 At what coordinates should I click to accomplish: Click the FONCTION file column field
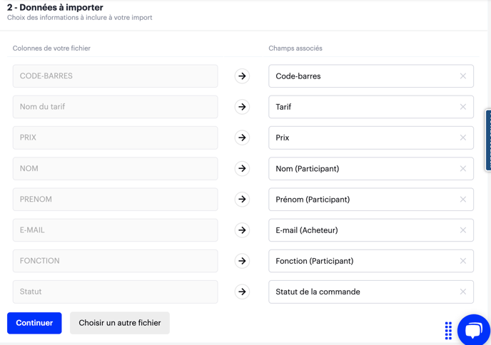[115, 261]
